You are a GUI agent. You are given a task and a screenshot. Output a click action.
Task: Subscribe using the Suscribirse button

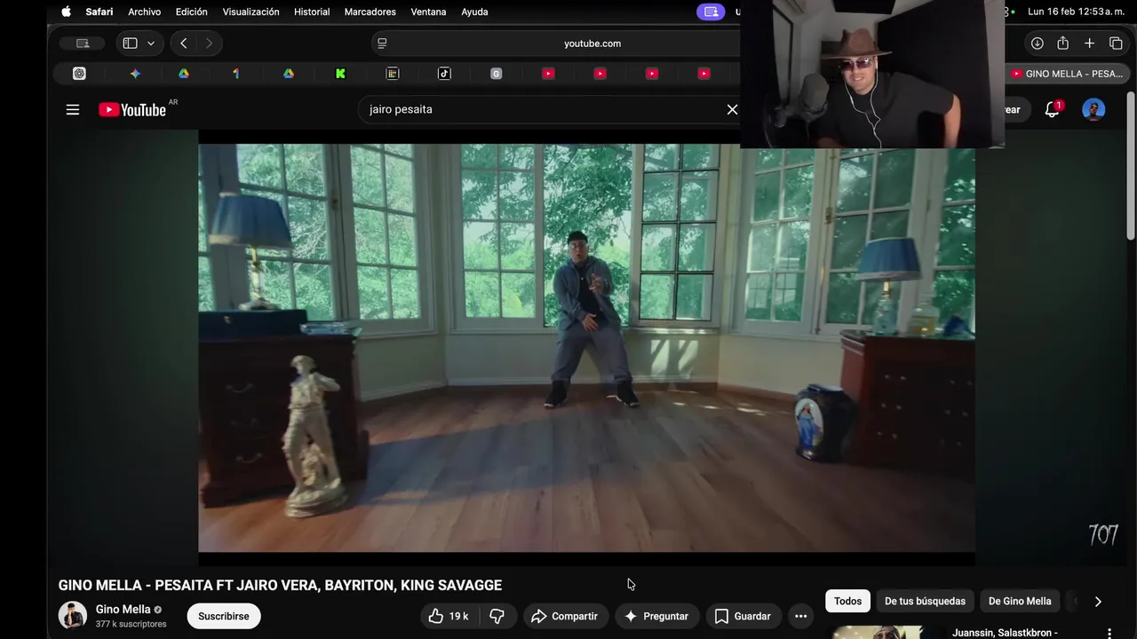click(224, 616)
